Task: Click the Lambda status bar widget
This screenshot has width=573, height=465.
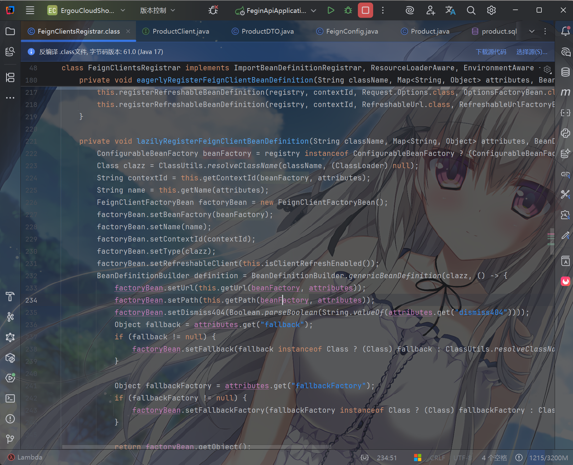Action: (x=25, y=457)
